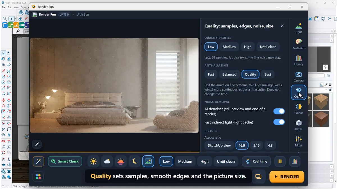Select the SketchUp Eraser tool in left toolbar
This screenshot has width=337, height=189.
click(9, 59)
